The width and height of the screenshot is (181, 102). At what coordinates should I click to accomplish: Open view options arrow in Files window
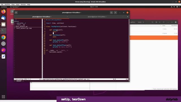pos(160,22)
